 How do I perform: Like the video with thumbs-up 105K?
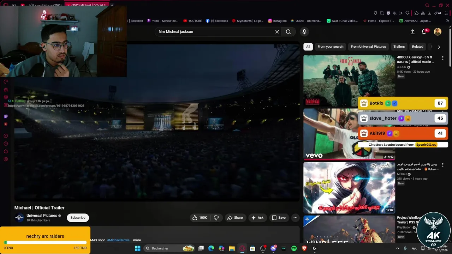(200, 218)
